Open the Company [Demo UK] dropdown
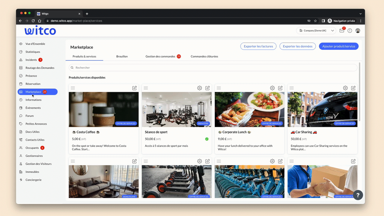This screenshot has height=216, width=384. pyautogui.click(x=316, y=31)
